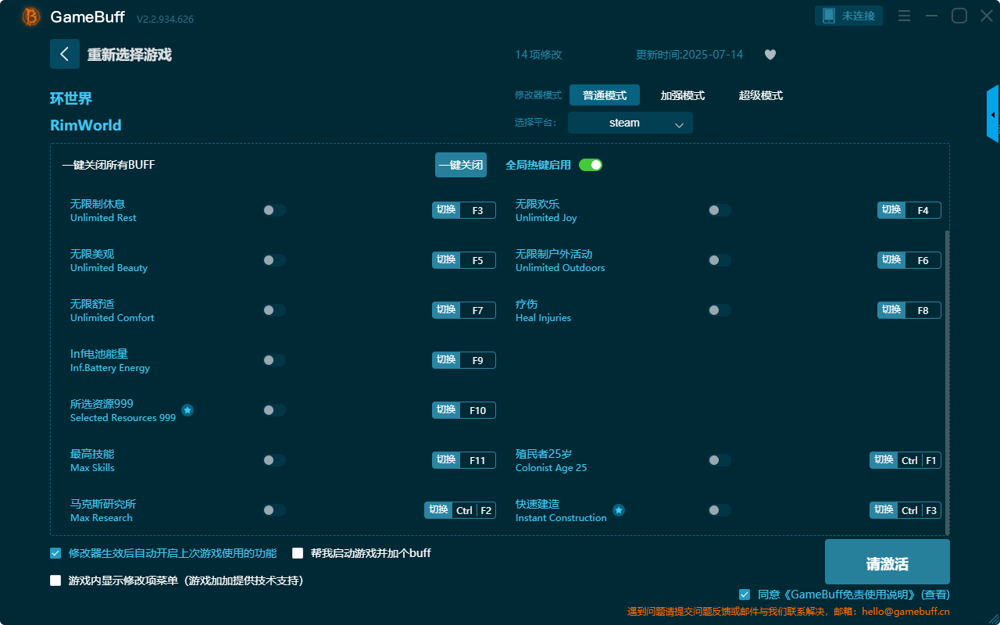Click the GameBuff flame logo
This screenshot has width=1000, height=625.
pos(30,16)
